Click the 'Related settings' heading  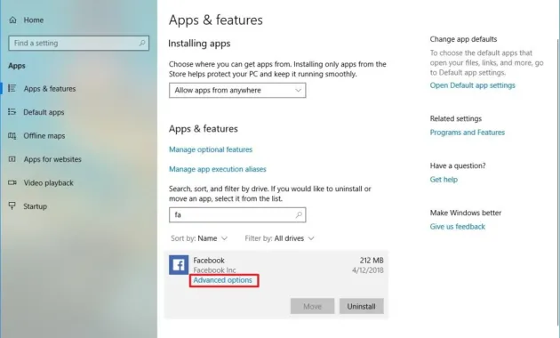click(x=456, y=118)
